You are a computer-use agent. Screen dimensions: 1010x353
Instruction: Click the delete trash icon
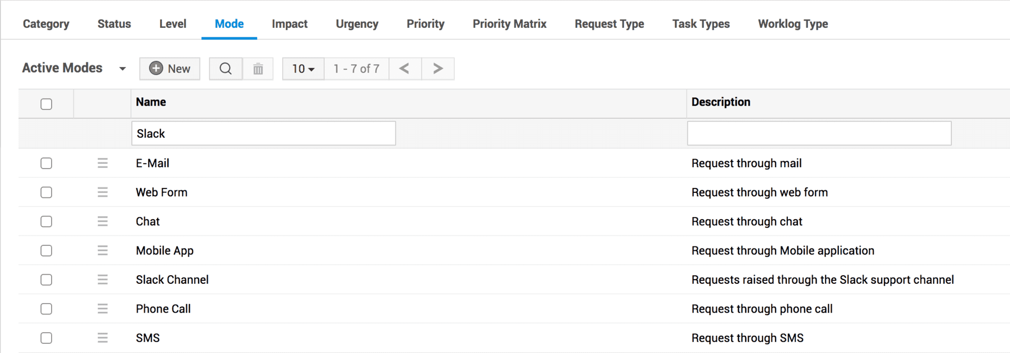pyautogui.click(x=258, y=68)
